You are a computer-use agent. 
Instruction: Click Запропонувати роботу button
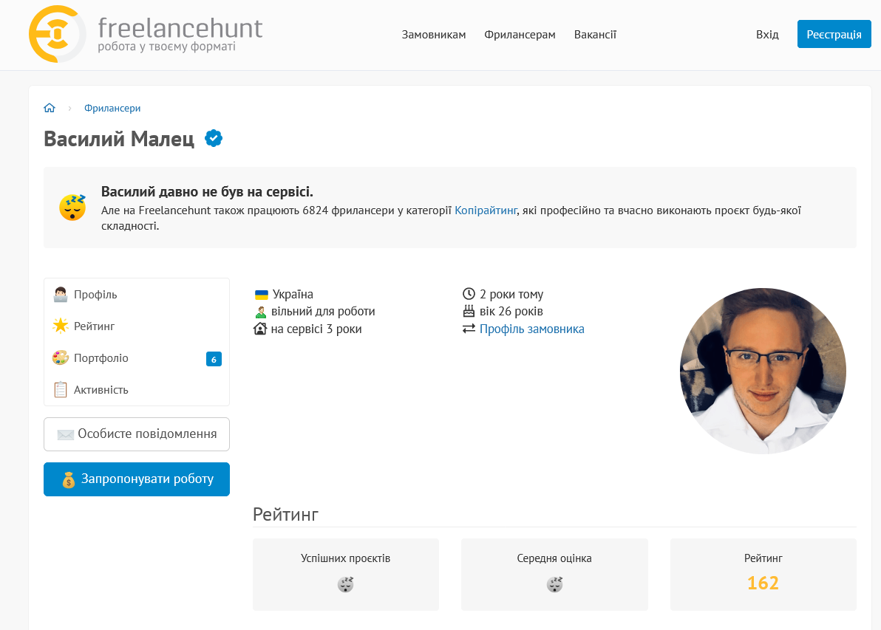tap(137, 479)
